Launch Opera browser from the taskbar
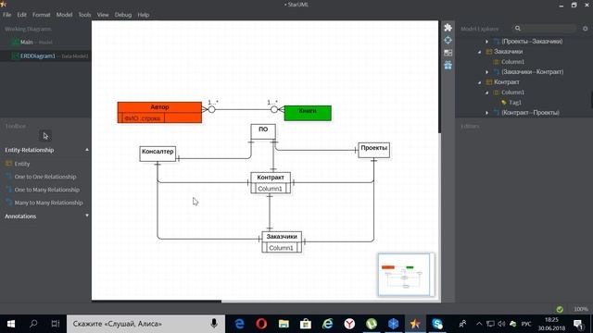 [261, 324]
